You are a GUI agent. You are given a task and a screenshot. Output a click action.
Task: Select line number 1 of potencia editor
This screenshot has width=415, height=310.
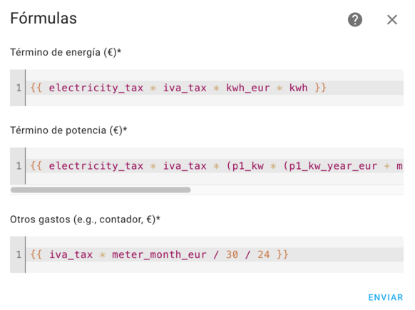19,166
